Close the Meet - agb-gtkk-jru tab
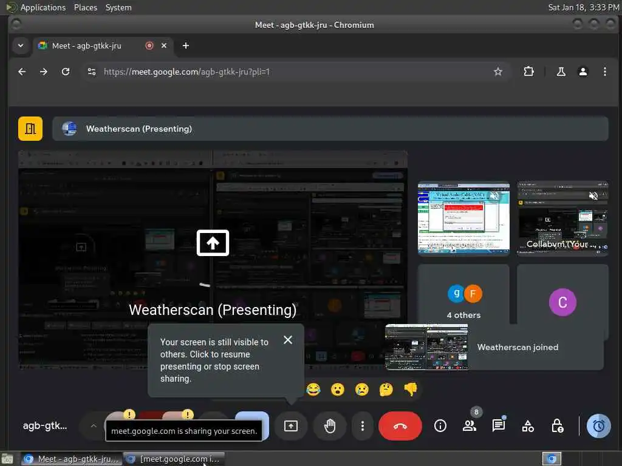The width and height of the screenshot is (622, 466). point(164,46)
